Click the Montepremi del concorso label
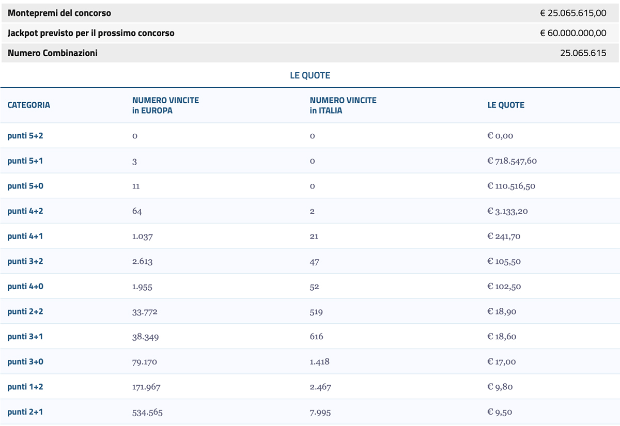The image size is (620, 426). coord(59,13)
